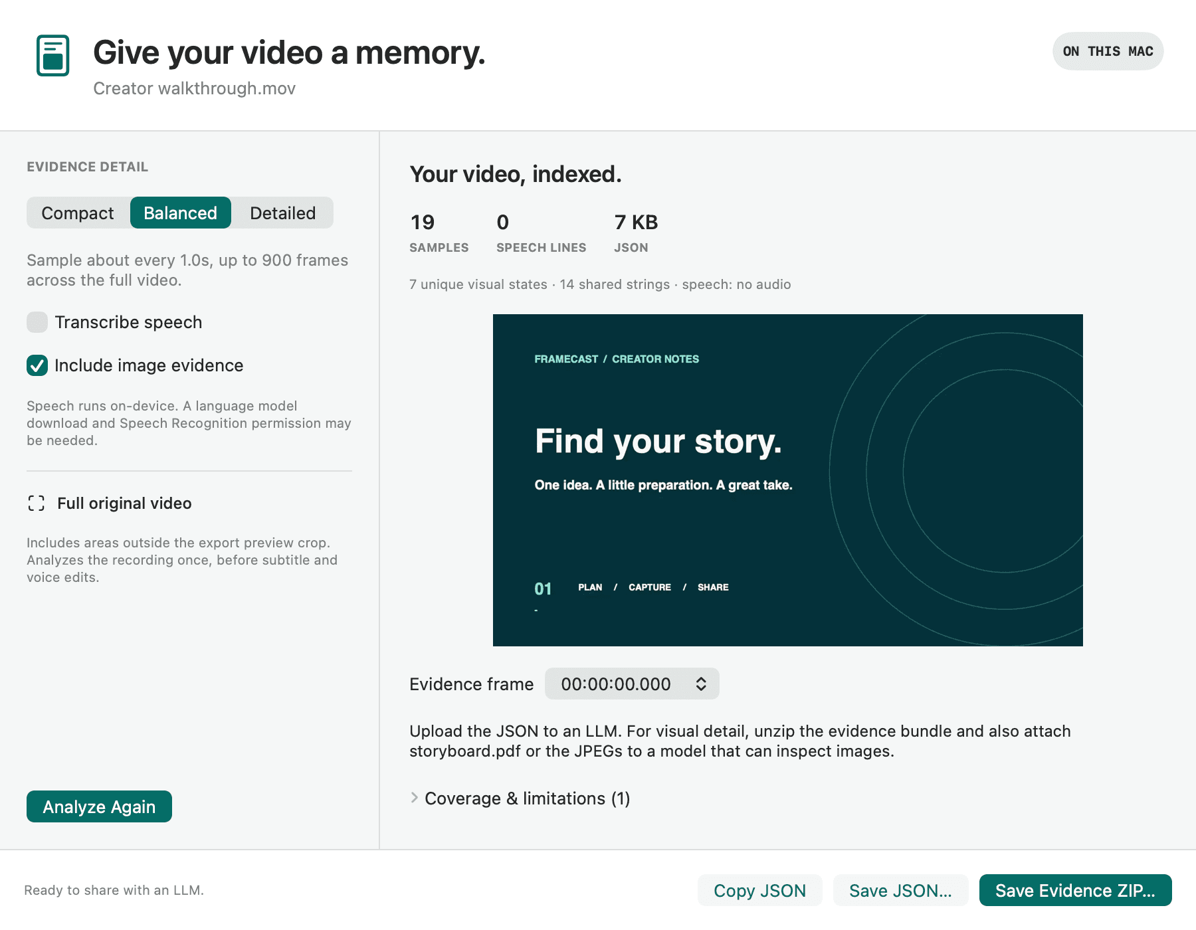The height and width of the screenshot is (930, 1196).
Task: Click the 'Ready to share with an LLM.' status
Action: [114, 890]
